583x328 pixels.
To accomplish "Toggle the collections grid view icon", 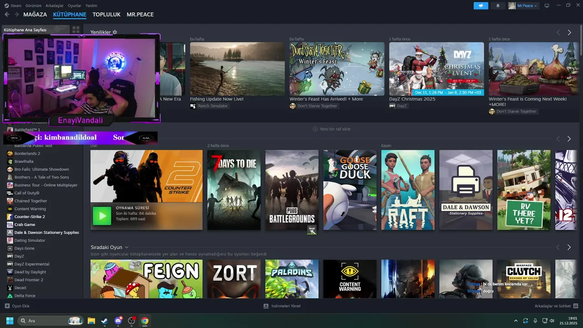I will click(76, 30).
